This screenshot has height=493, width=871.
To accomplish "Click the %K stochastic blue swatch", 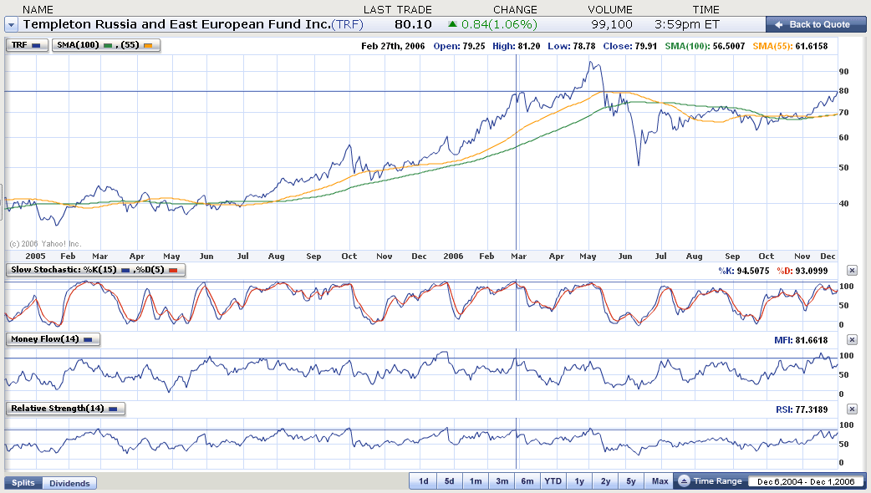I will tap(125, 271).
